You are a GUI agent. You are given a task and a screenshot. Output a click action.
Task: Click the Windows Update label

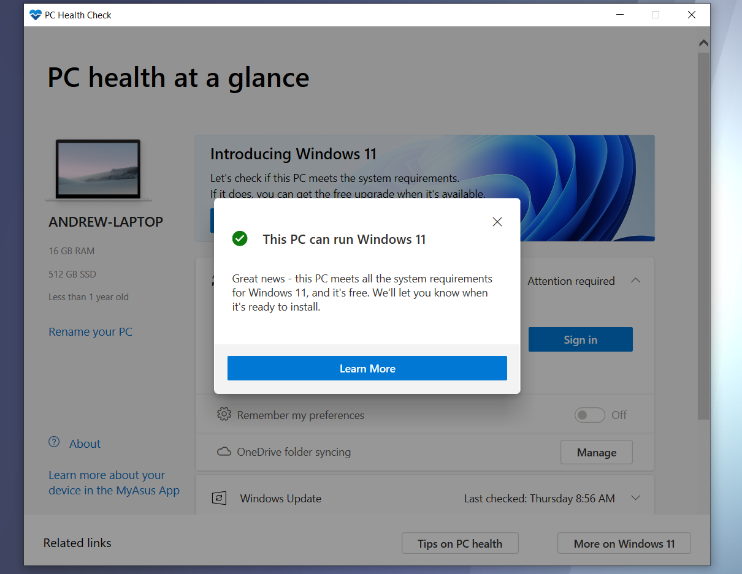(x=281, y=498)
